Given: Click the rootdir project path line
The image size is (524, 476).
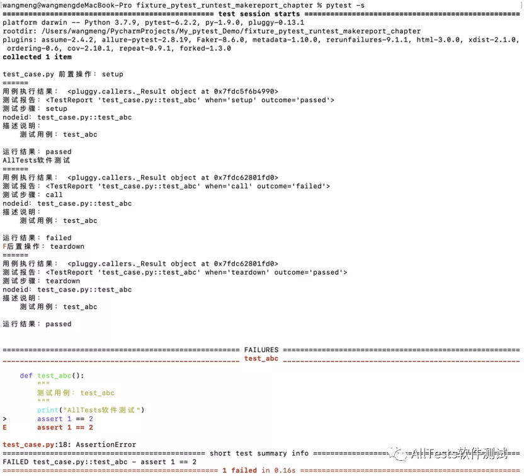Looking at the screenshot, I should (x=212, y=31).
